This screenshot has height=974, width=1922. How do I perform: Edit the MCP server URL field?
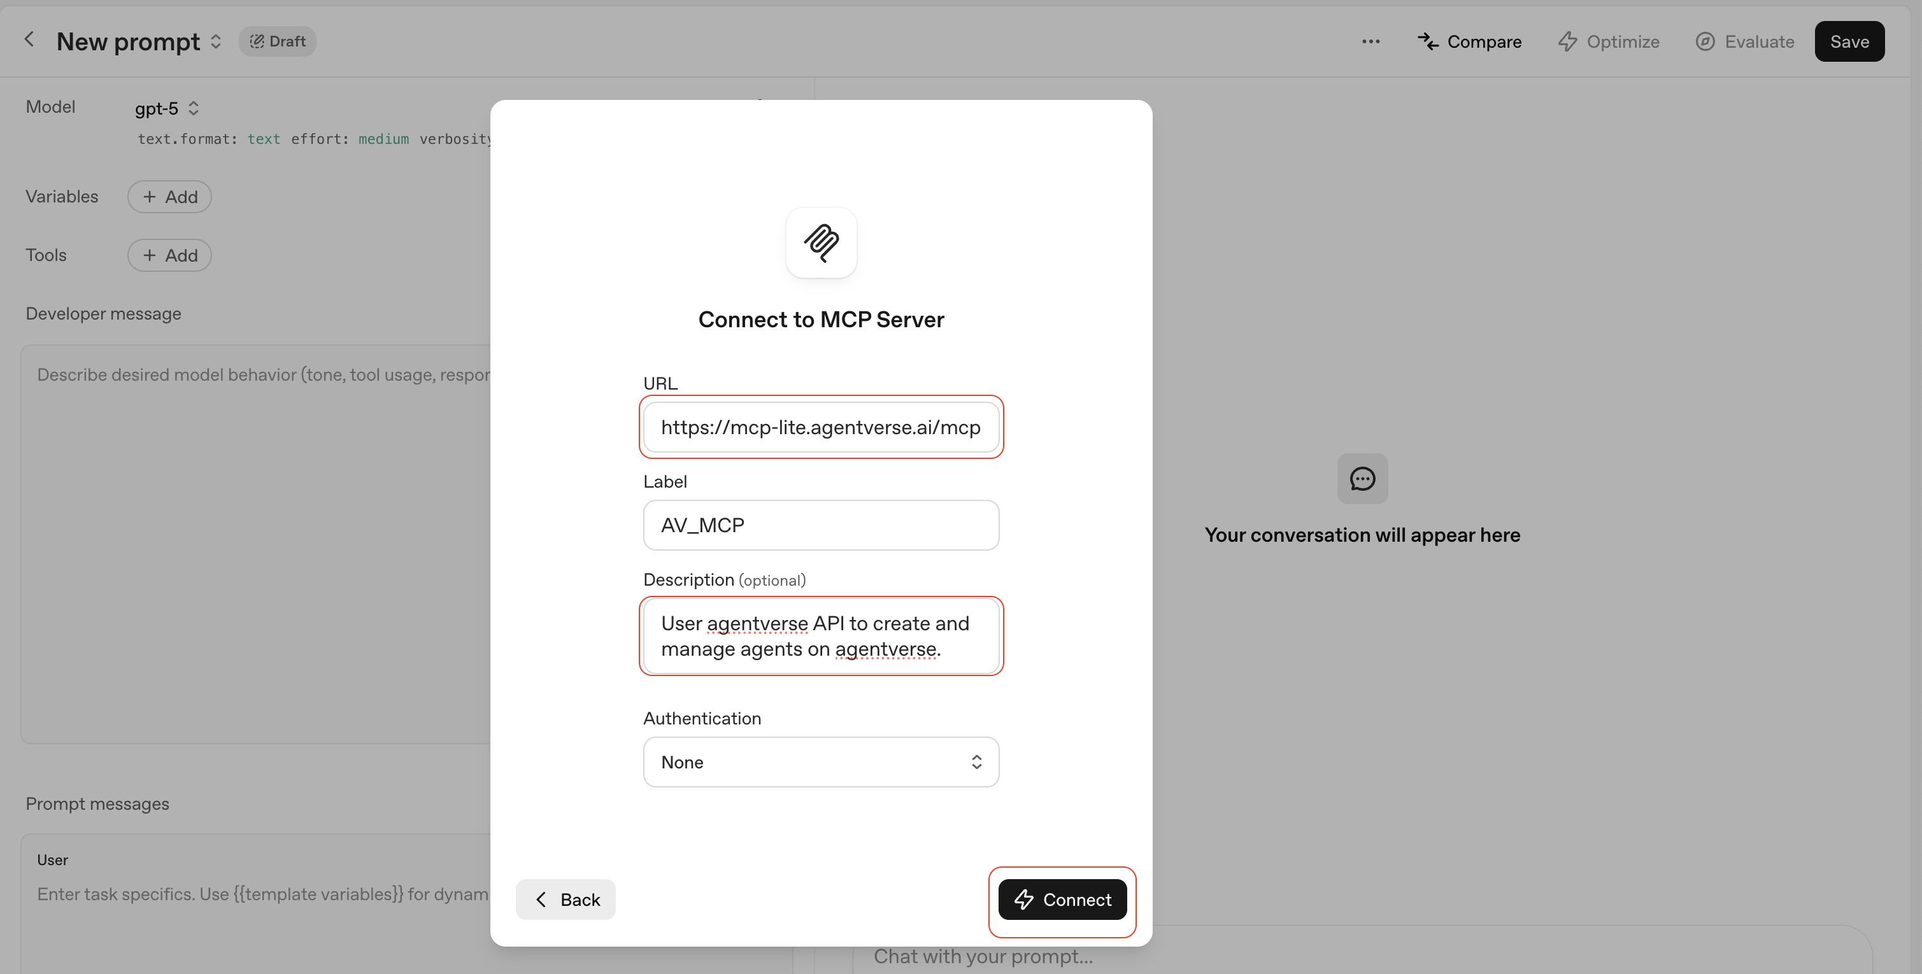click(821, 427)
